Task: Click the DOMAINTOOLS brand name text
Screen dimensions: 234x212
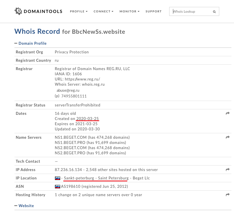Action: (43, 12)
